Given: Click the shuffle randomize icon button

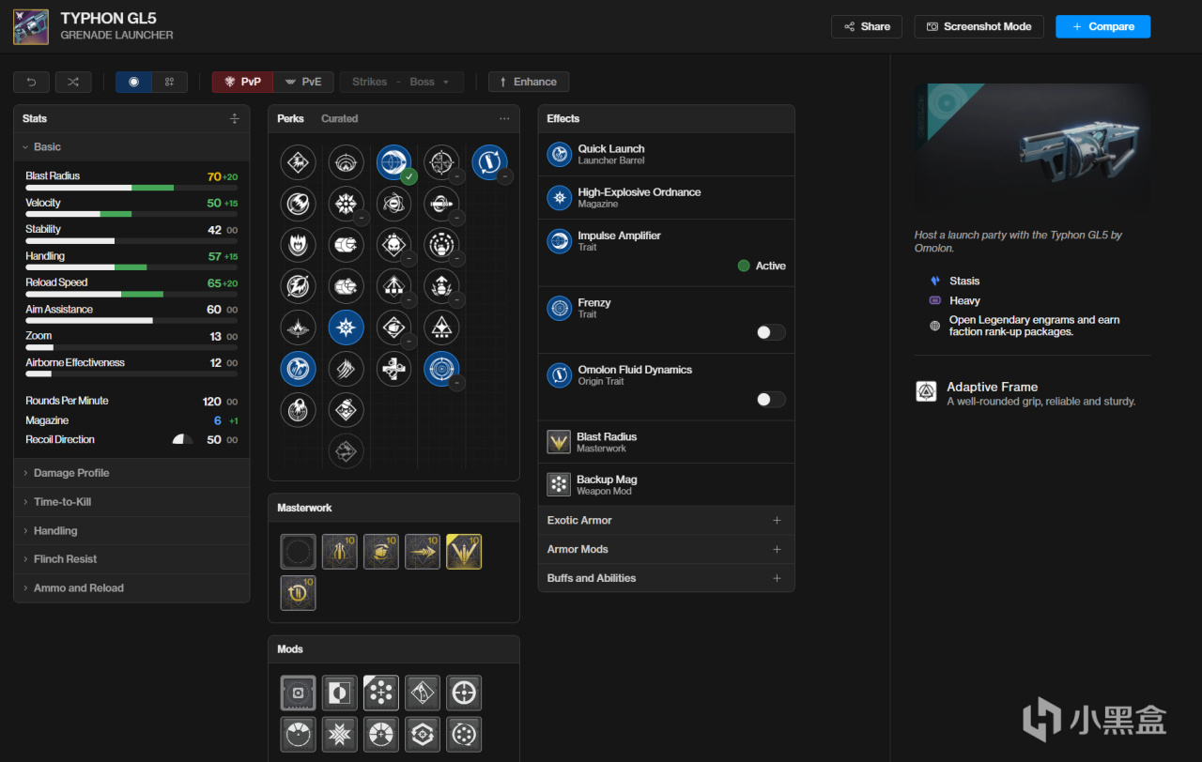Looking at the screenshot, I should (x=73, y=82).
